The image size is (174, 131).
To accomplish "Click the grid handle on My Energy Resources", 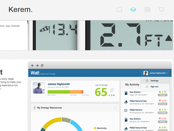I will [115, 108].
